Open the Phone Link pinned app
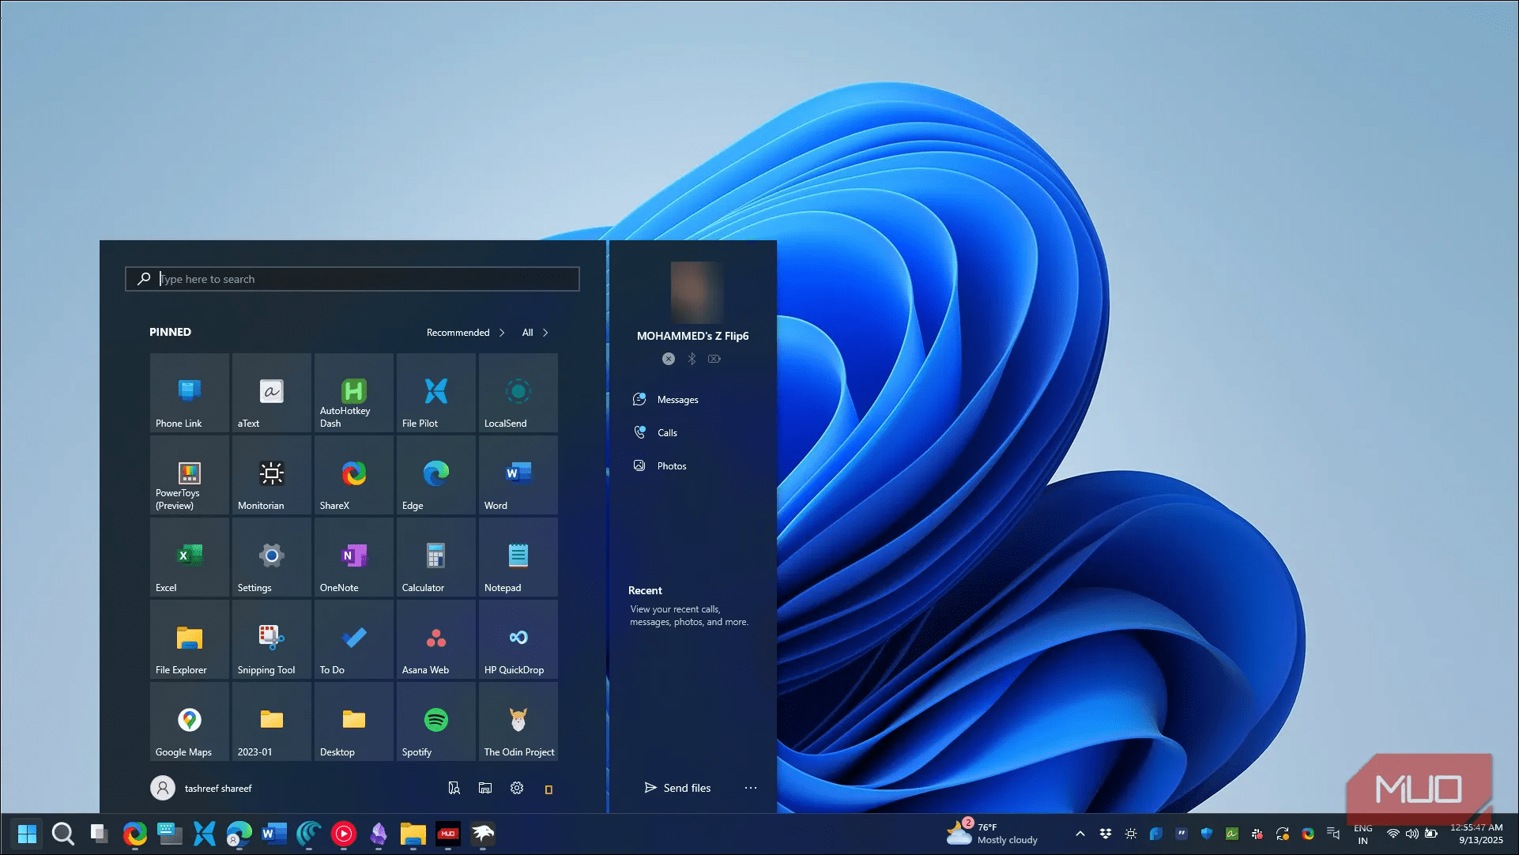Image resolution: width=1519 pixels, height=855 pixels. click(x=190, y=393)
